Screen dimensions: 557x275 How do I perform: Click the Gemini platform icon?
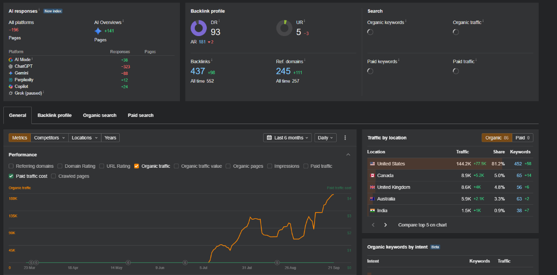point(11,73)
